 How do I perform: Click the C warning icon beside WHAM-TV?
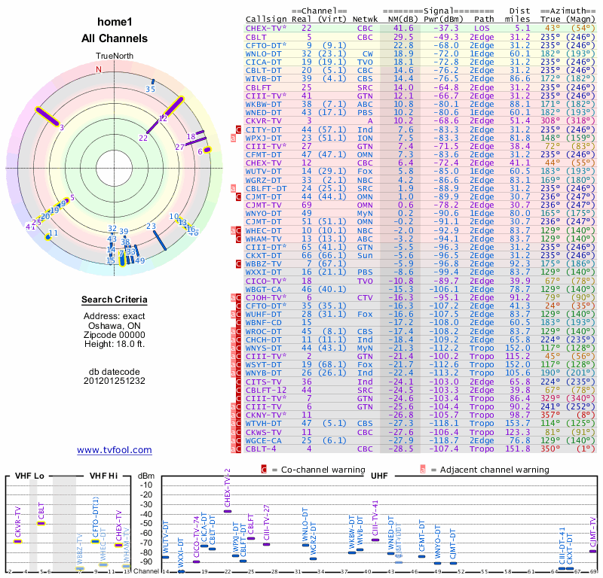pyautogui.click(x=238, y=239)
